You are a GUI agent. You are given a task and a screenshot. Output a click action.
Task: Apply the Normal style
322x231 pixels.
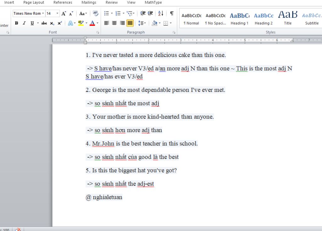(192, 19)
